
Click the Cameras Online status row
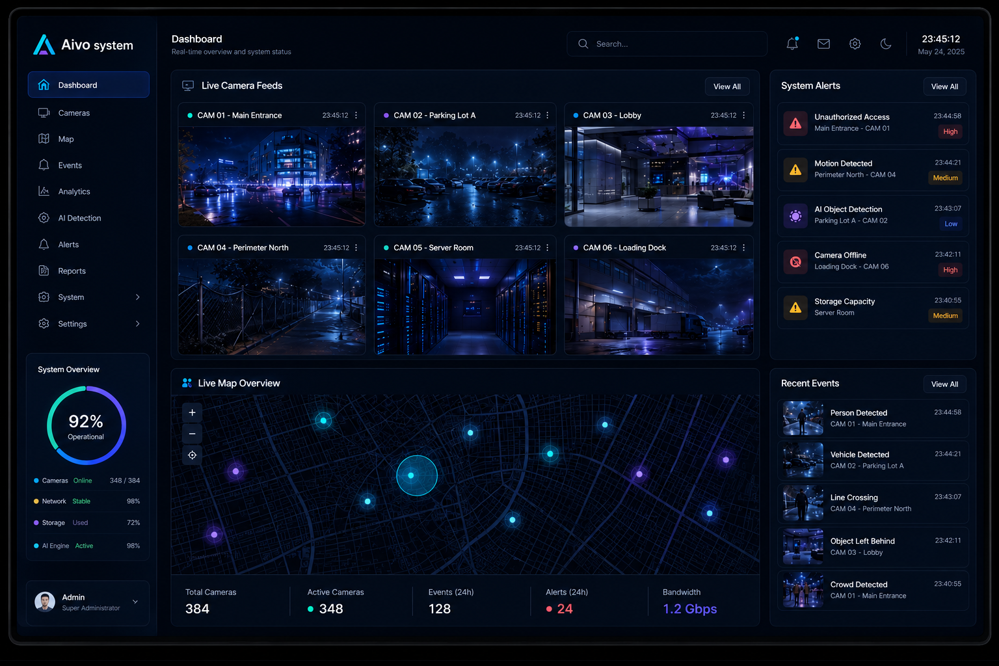[87, 481]
